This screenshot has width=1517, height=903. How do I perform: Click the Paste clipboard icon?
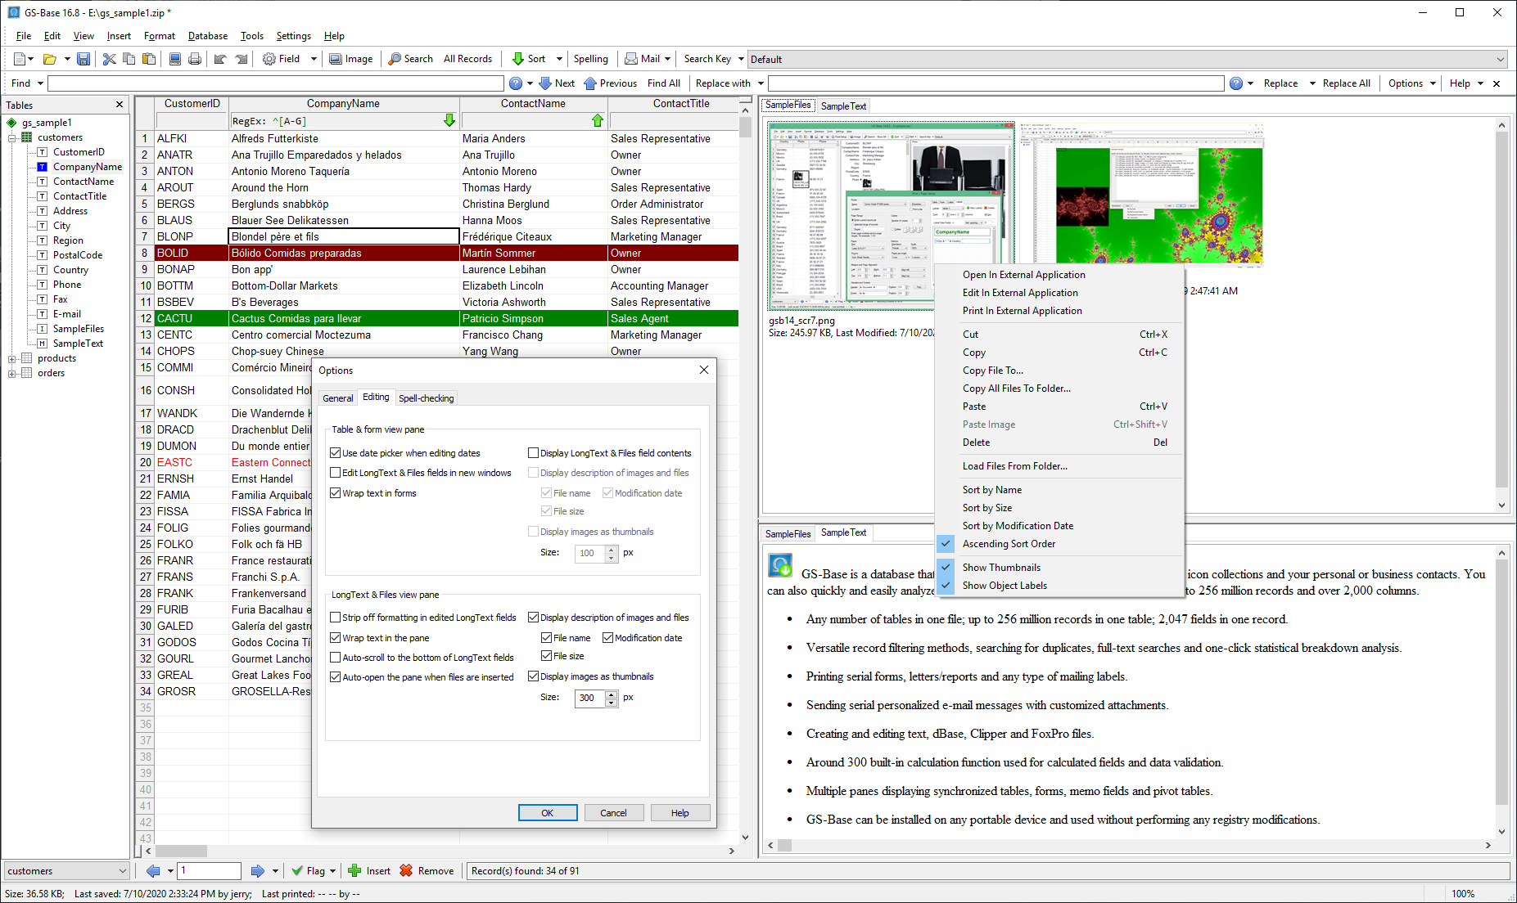tap(149, 59)
